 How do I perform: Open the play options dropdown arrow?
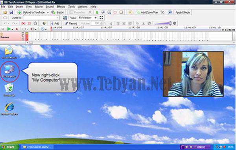click(12, 30)
